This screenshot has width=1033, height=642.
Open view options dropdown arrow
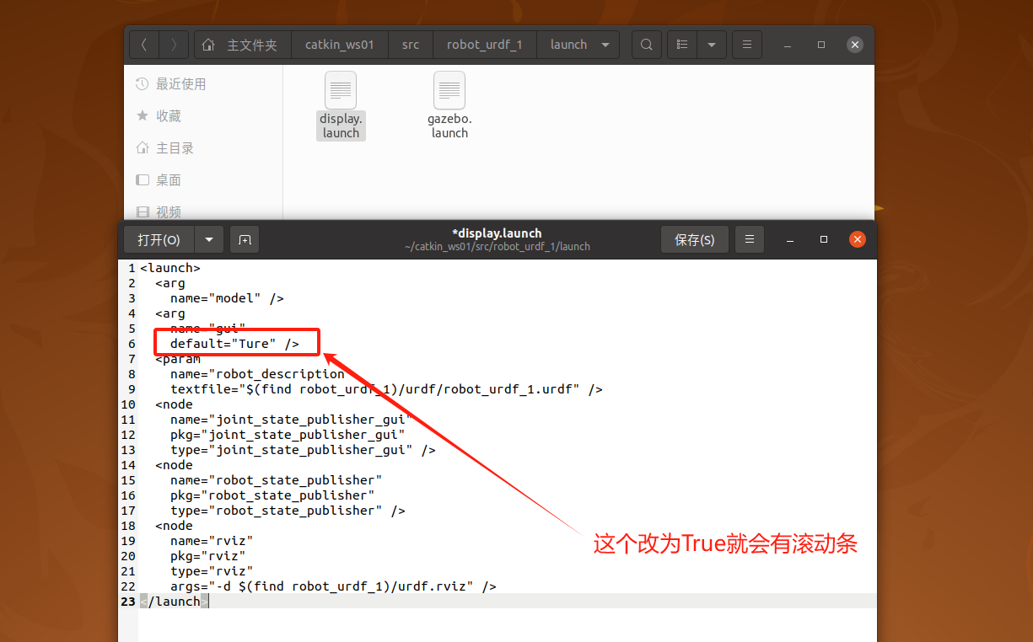click(x=712, y=45)
